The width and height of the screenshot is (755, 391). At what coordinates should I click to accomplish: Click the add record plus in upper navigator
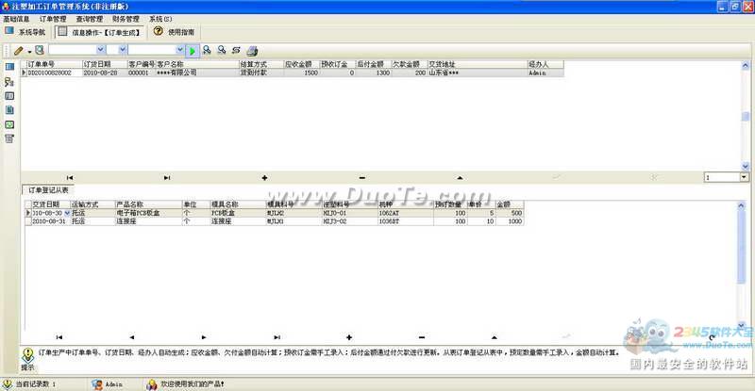264,177
